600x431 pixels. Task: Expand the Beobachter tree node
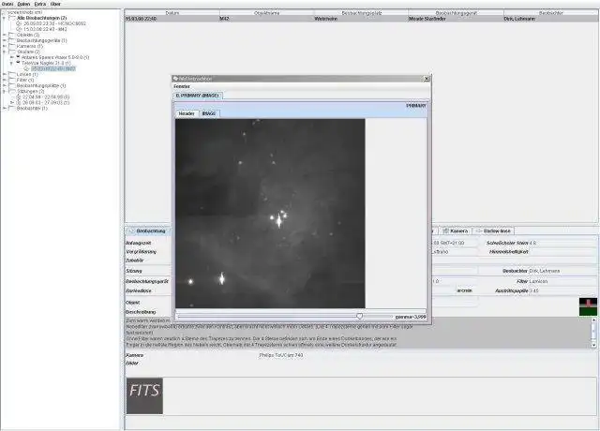coord(4,109)
